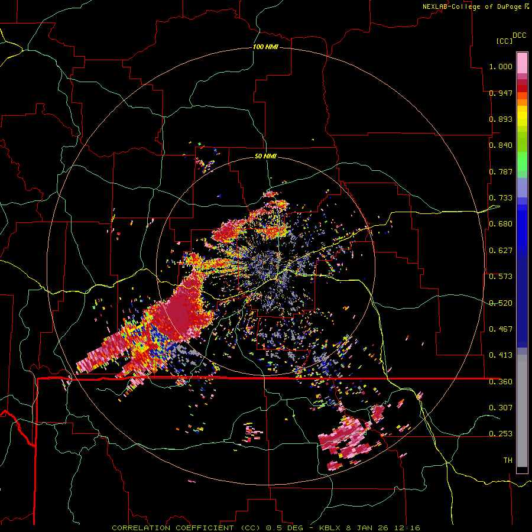Select the DCC product label
Screen dimensions: 532x532
pos(519,35)
